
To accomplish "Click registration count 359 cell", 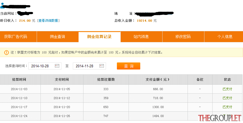I will (106, 98).
